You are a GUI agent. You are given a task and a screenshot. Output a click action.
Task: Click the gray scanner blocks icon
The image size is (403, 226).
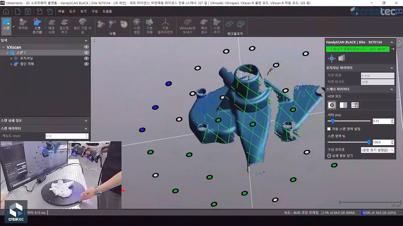click(342, 58)
